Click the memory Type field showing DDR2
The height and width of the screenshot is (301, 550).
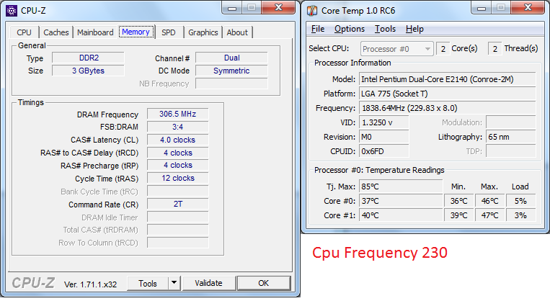89,58
